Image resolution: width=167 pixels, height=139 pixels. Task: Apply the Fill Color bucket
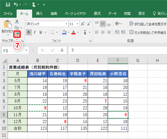[x=64, y=32]
